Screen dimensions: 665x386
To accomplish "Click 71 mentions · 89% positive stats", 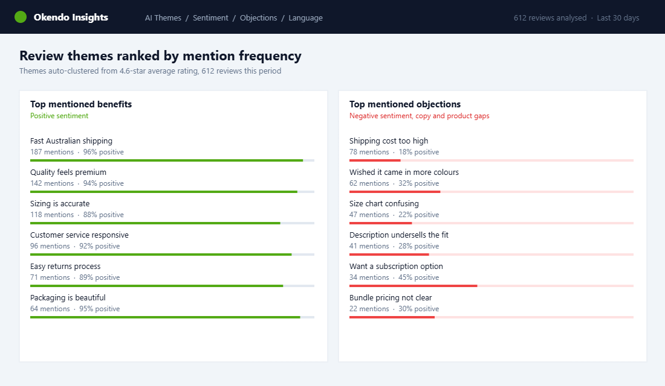I will 75,277.
